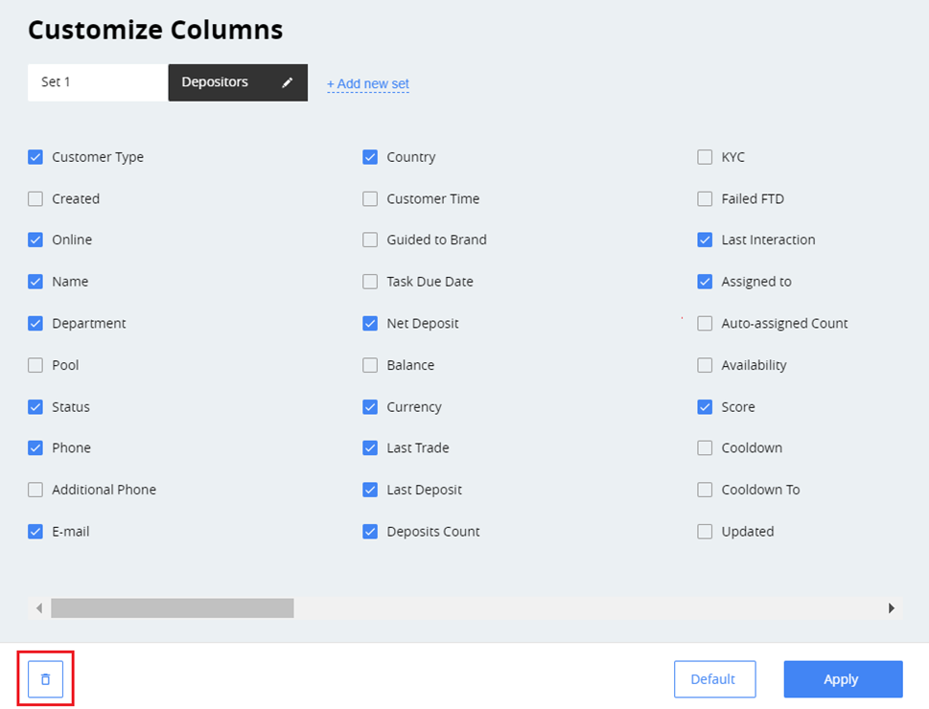This screenshot has width=929, height=709.
Task: Click the horizontal scrollbar thumb
Action: (173, 608)
